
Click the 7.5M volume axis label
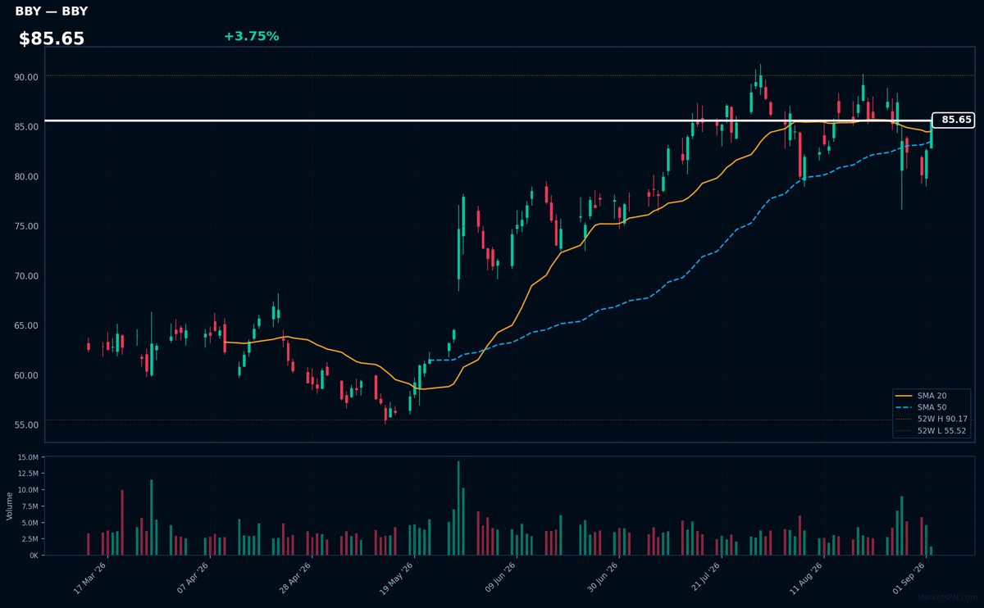click(x=29, y=506)
